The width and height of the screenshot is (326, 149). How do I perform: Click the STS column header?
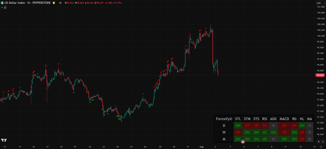pyautogui.click(x=256, y=119)
